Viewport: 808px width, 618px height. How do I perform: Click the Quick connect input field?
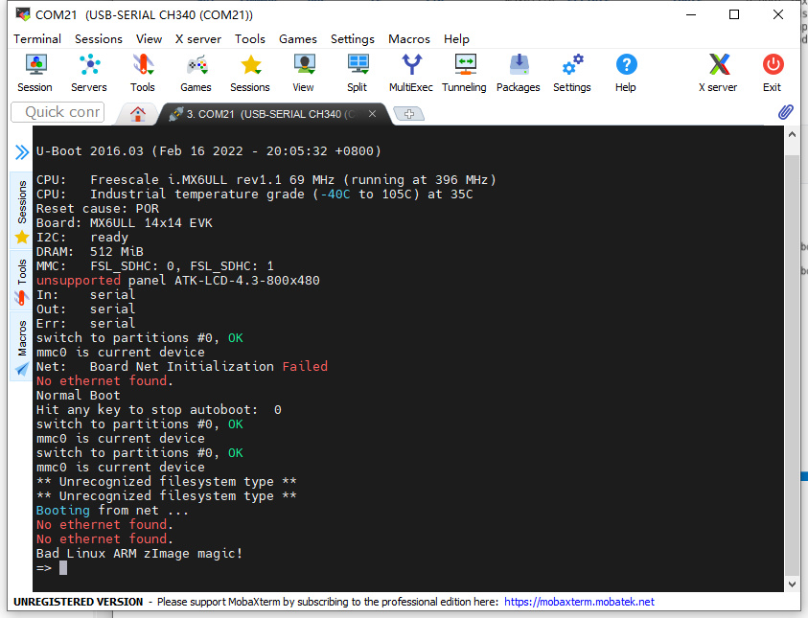pyautogui.click(x=58, y=112)
